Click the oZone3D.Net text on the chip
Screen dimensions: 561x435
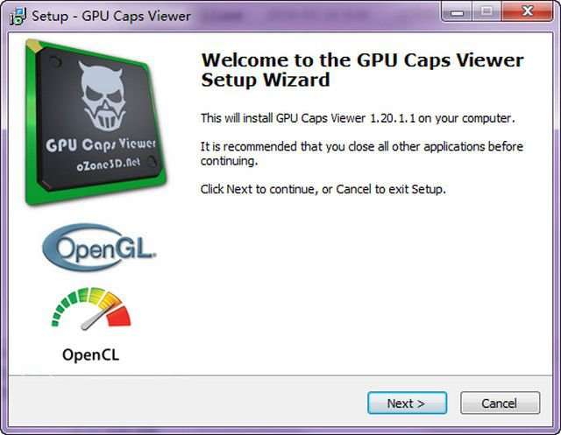click(109, 165)
